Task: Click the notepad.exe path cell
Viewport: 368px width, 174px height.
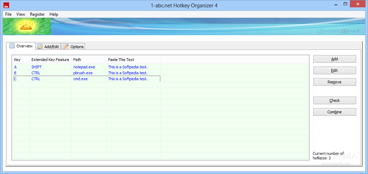Action: tap(84, 67)
